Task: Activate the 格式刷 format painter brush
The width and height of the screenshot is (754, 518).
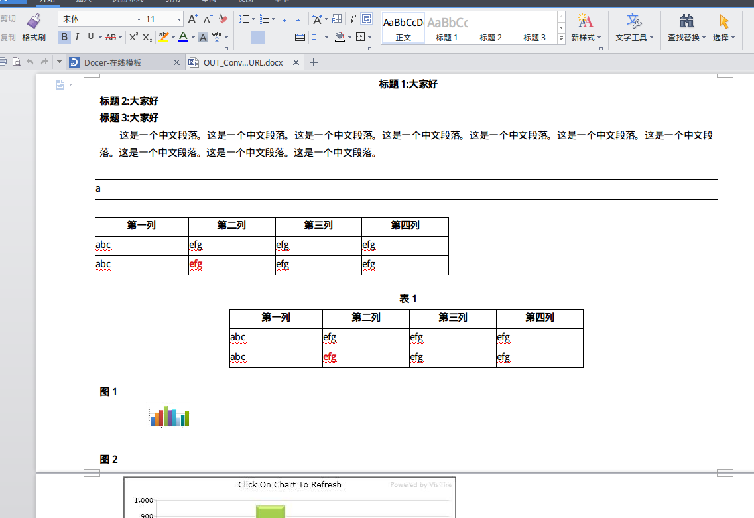Action: 34,28
